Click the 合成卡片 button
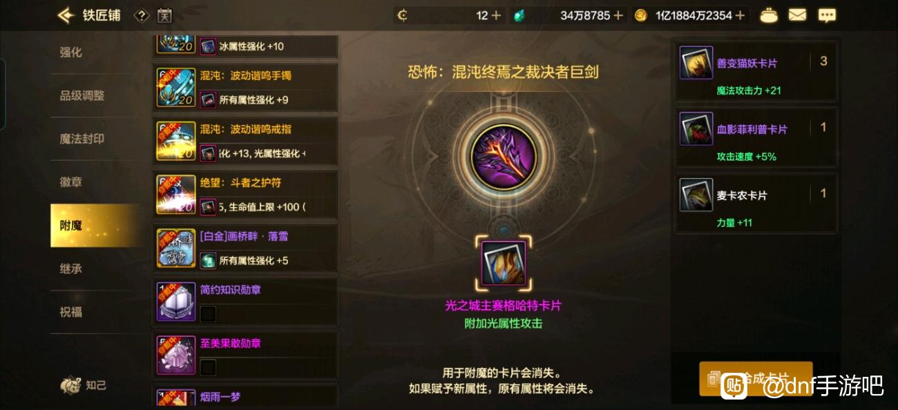Image resolution: width=898 pixels, height=410 pixels. click(756, 378)
